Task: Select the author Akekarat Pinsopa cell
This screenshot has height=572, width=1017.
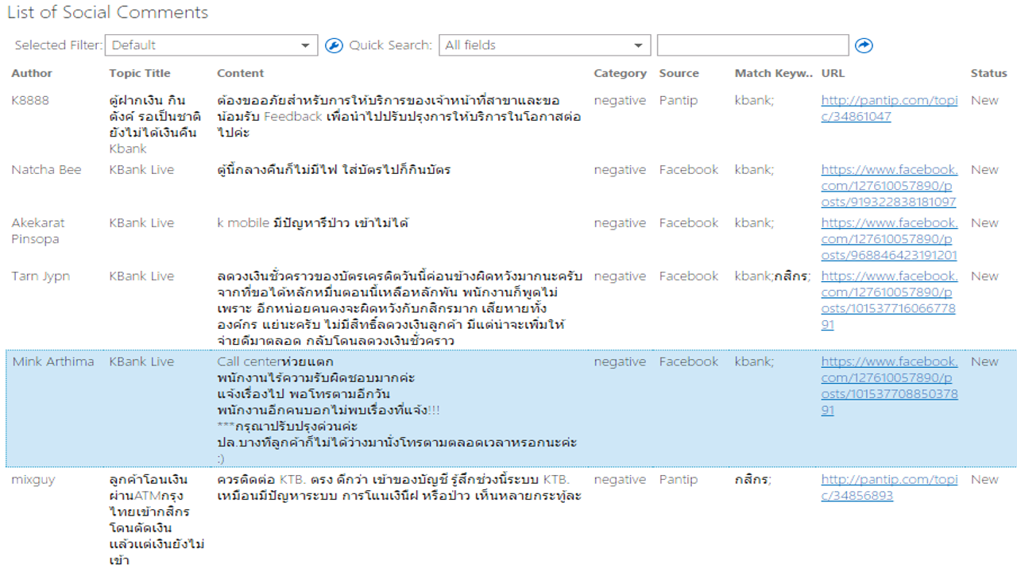Action: click(x=38, y=230)
